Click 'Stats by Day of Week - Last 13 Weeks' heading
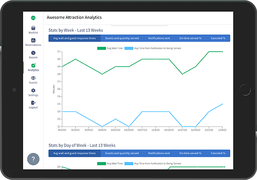This screenshot has width=257, height=180. (82, 145)
